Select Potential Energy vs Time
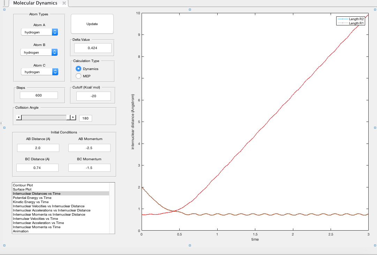This screenshot has width=377, height=255. pos(61,198)
